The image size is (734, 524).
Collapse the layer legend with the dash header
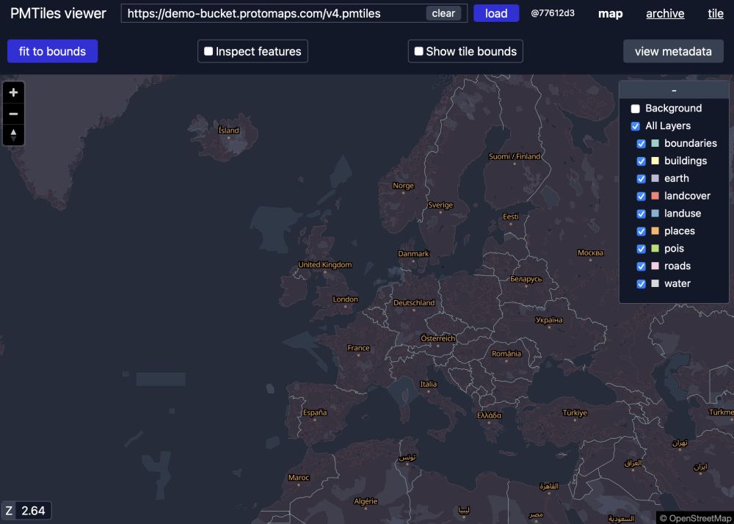[x=674, y=90]
